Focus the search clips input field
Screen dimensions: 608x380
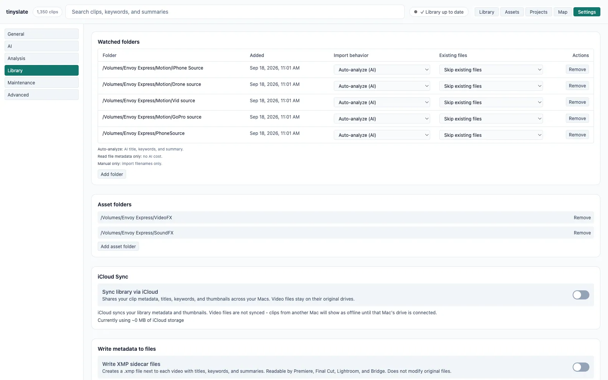pos(235,12)
